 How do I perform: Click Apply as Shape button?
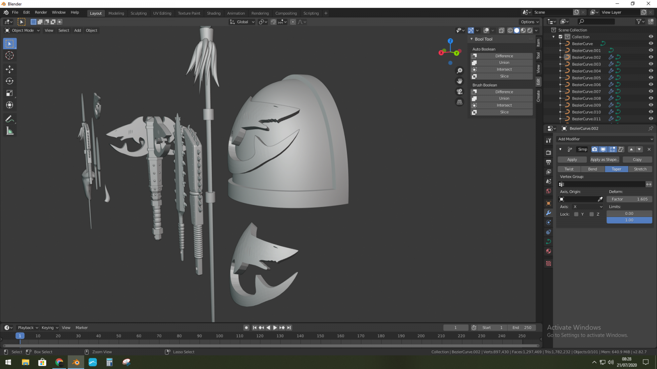click(x=604, y=159)
